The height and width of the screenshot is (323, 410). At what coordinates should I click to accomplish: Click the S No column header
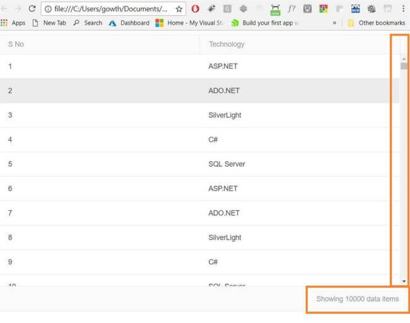click(16, 44)
